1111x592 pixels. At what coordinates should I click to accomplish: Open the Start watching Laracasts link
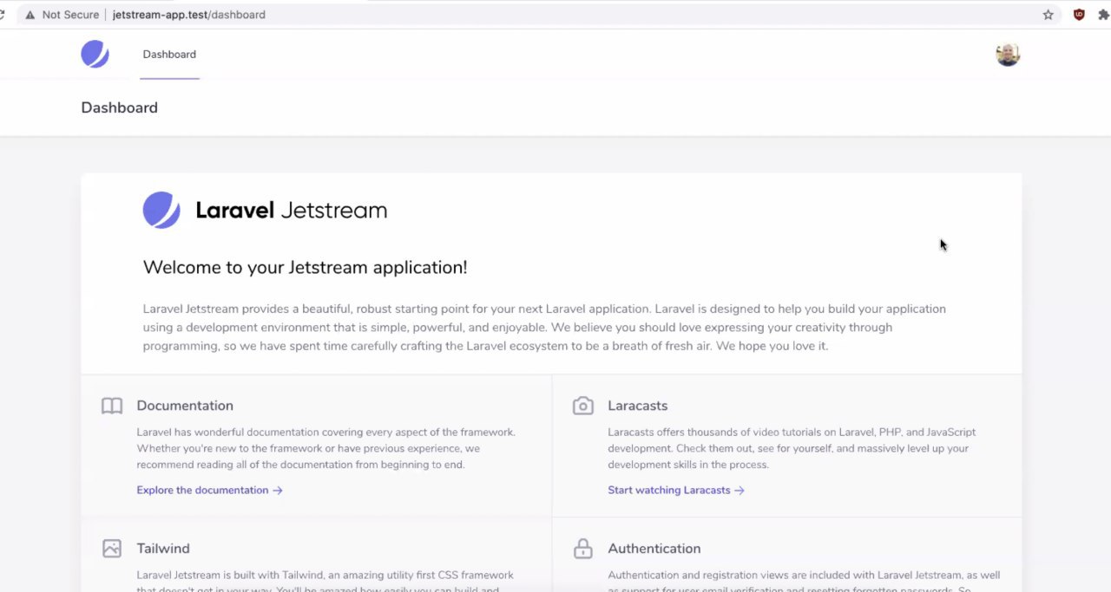click(x=676, y=490)
